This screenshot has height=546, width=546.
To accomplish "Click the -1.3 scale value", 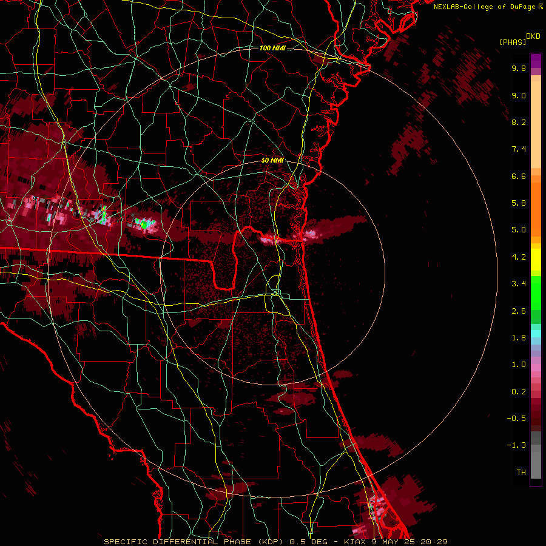I will (516, 445).
